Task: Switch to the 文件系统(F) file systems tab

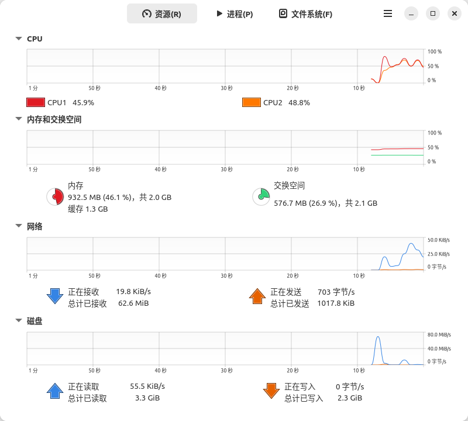Action: point(305,13)
